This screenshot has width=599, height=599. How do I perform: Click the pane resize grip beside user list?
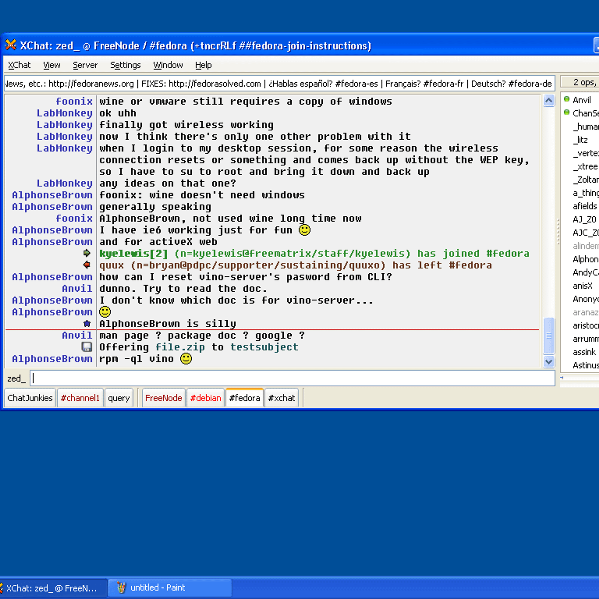558,231
